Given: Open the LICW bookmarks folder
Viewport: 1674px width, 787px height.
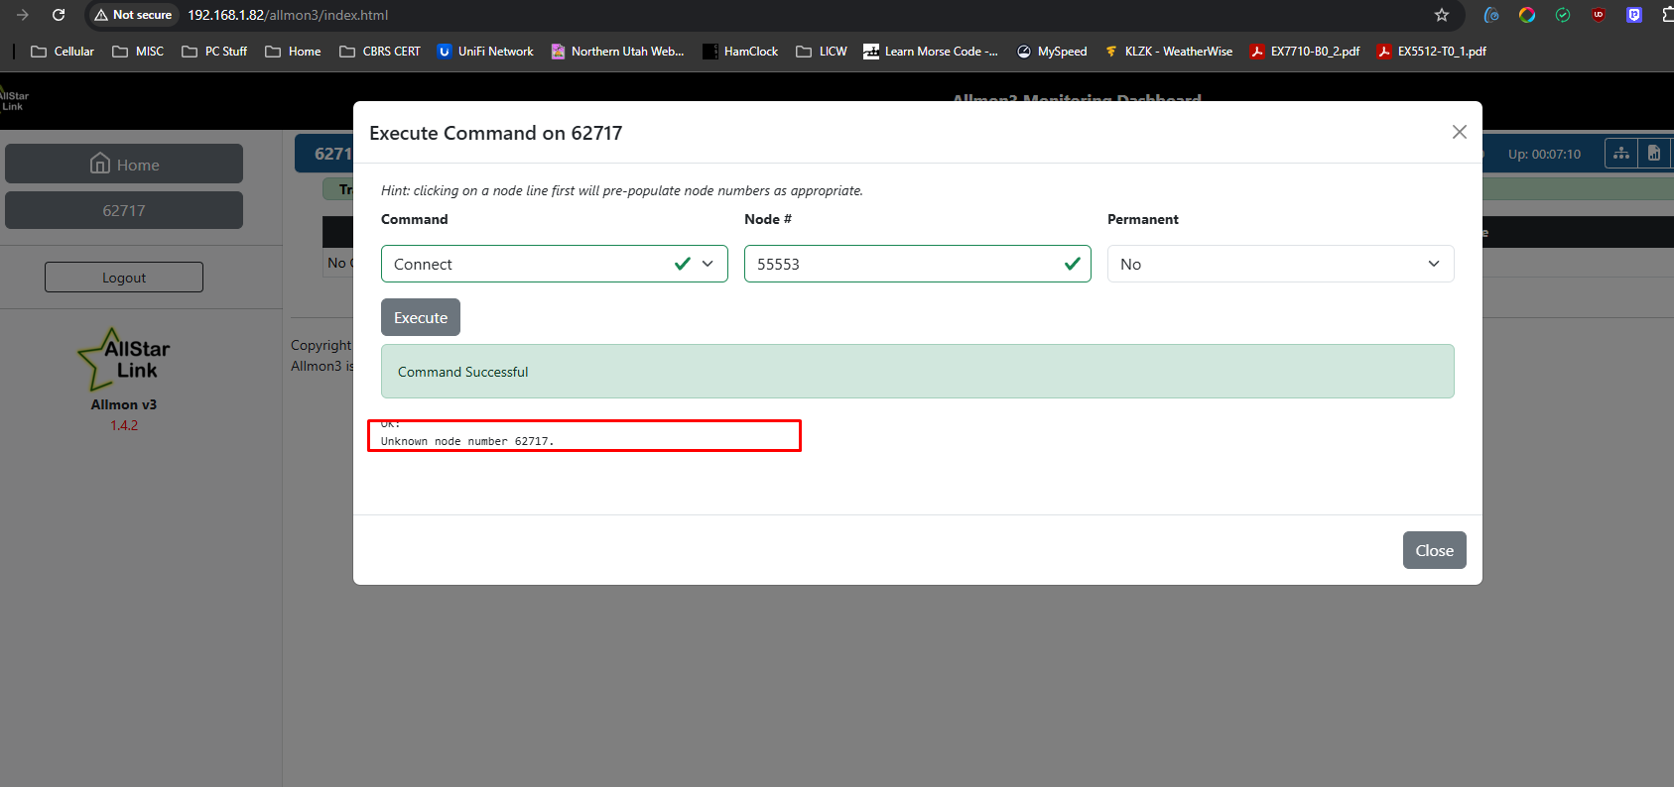Looking at the screenshot, I should pos(822,52).
